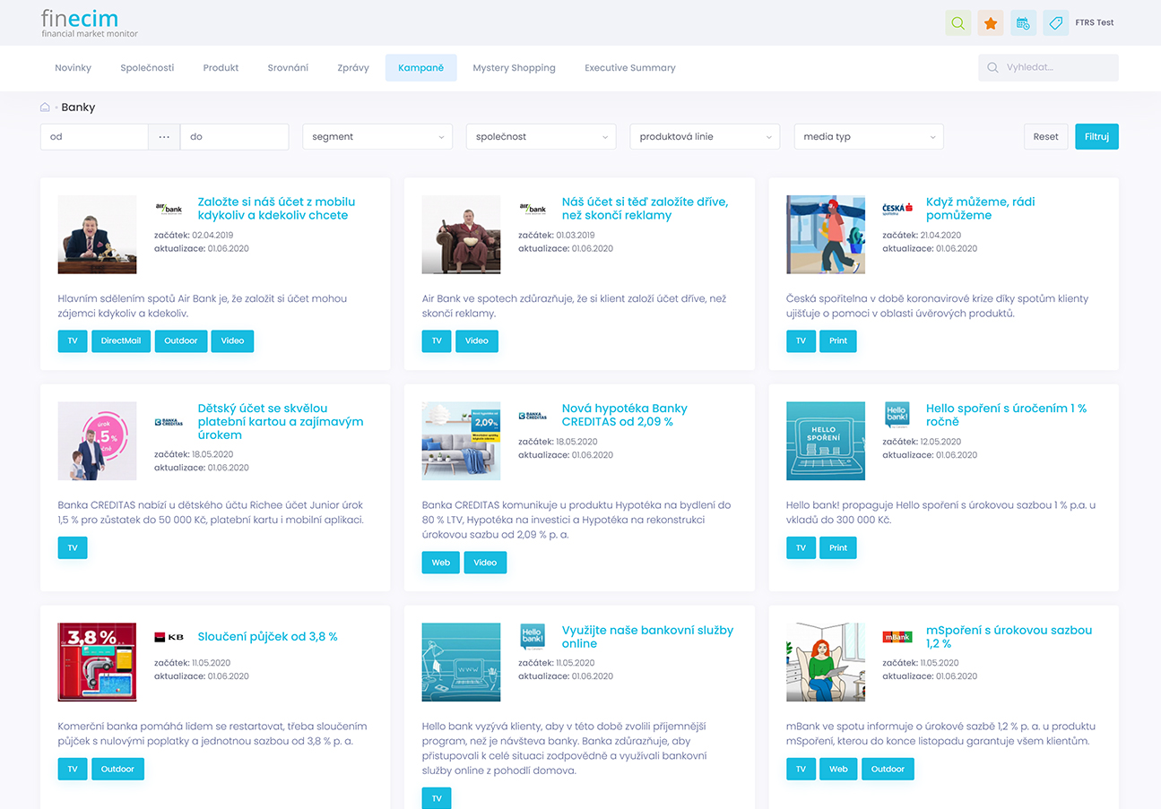Open 'mSpoření s úrokovou sazbou 1,2 %' link
This screenshot has height=809, width=1161.
[x=1009, y=637]
